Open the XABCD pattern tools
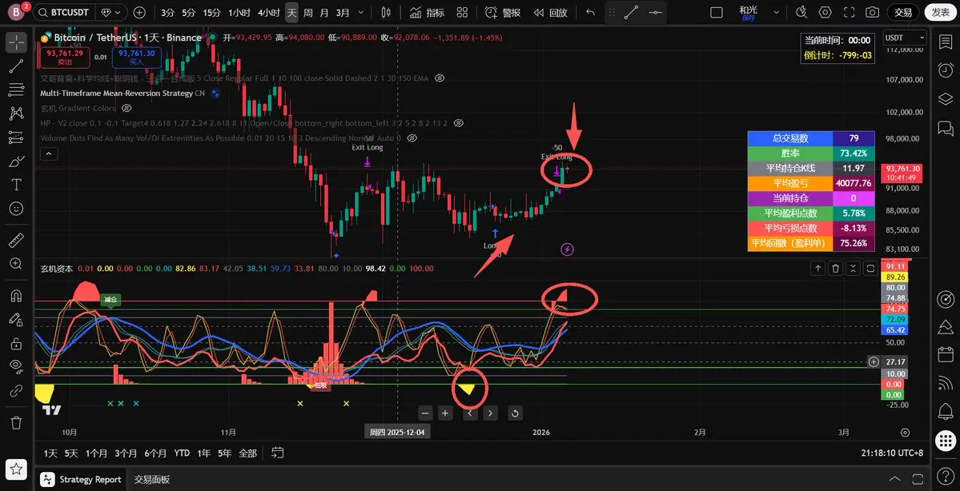Image resolution: width=960 pixels, height=491 pixels. (17, 113)
